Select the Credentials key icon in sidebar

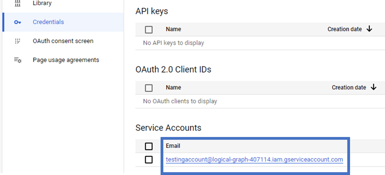tap(17, 22)
